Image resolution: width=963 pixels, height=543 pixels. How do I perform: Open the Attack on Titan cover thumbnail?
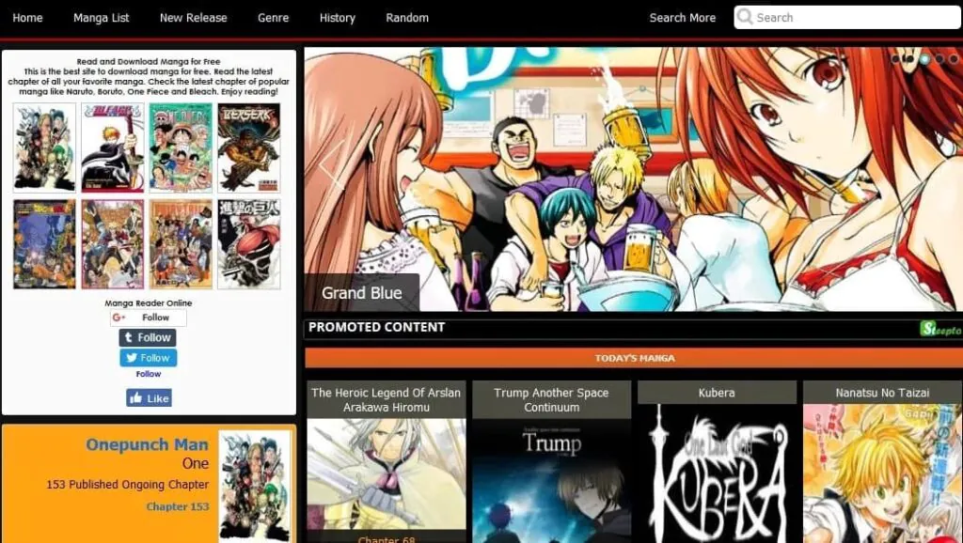tap(248, 243)
